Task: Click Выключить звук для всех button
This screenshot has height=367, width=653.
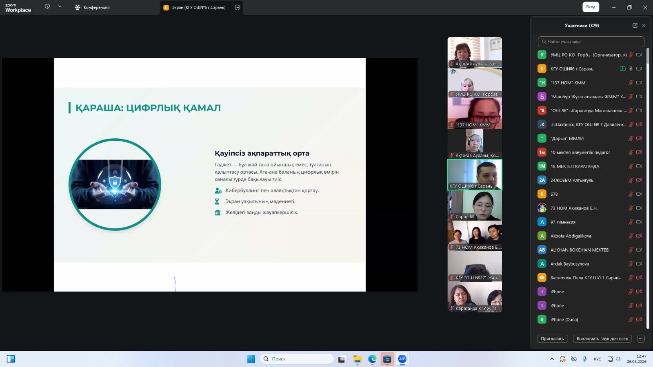Action: [602, 339]
